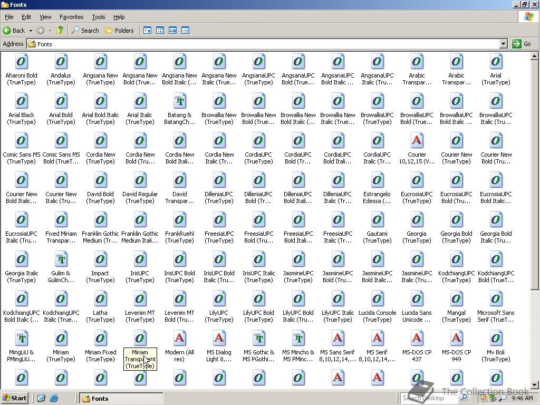Select the FrankRuehl font icon
540x405 pixels.
(180, 220)
